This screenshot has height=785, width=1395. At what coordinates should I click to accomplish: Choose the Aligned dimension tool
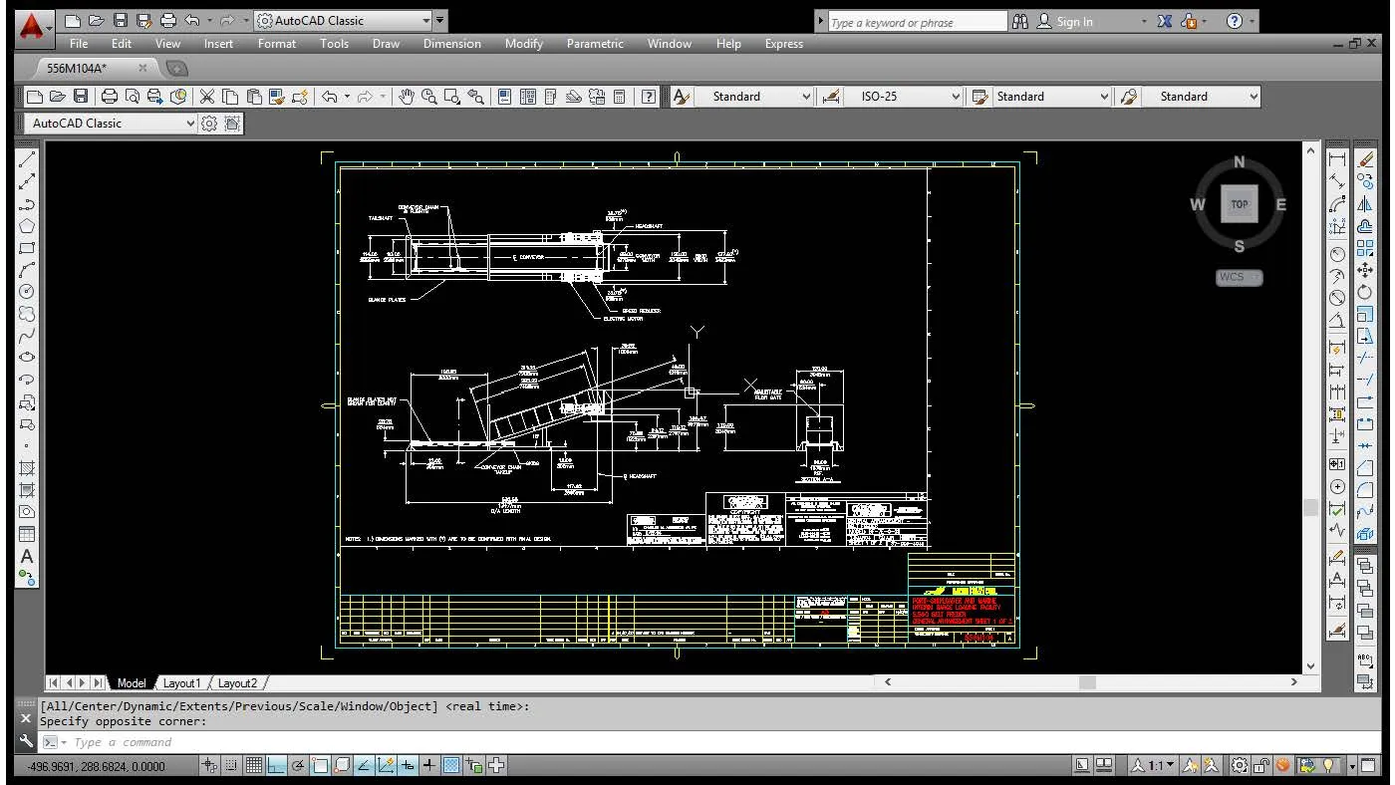[x=1337, y=181]
